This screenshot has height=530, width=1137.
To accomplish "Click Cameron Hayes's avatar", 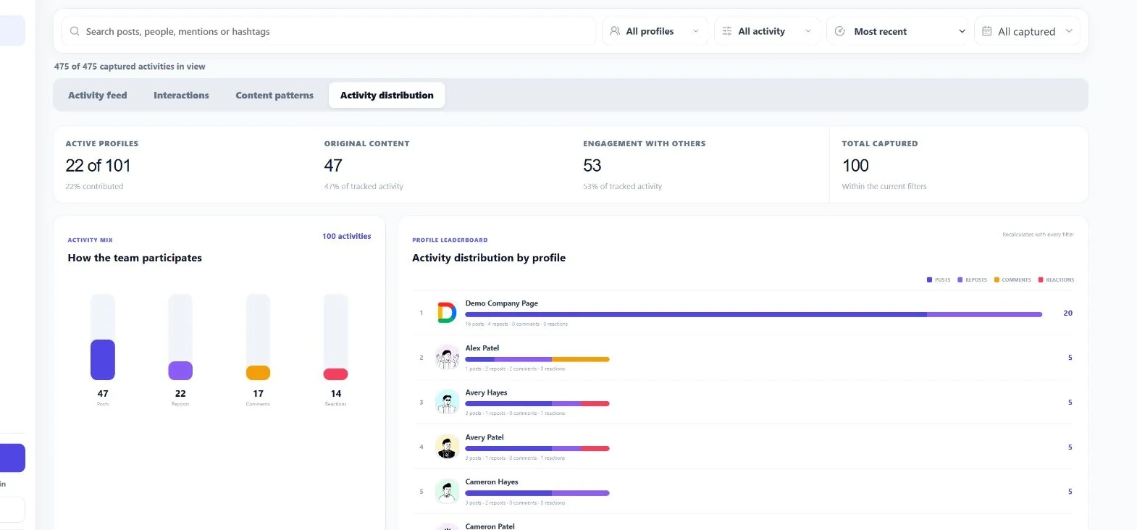I will (x=447, y=492).
